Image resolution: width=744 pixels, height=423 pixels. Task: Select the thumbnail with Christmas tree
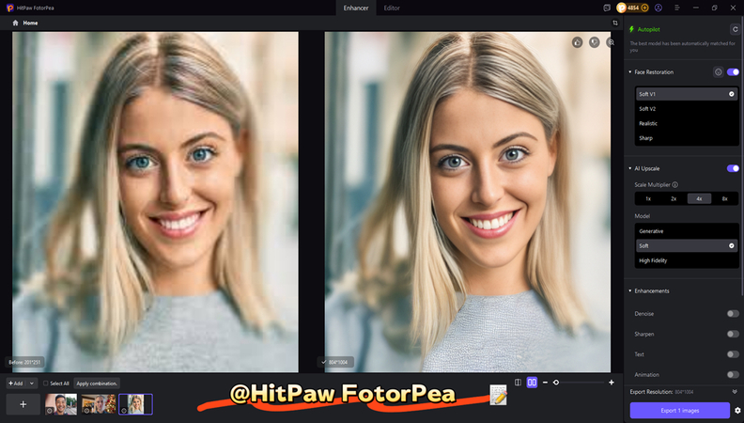coord(99,404)
